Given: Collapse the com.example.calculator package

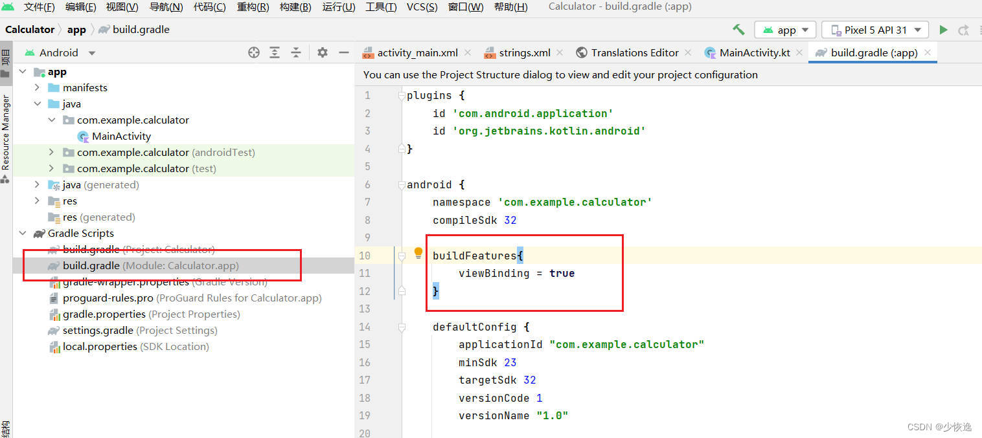Looking at the screenshot, I should pyautogui.click(x=52, y=120).
